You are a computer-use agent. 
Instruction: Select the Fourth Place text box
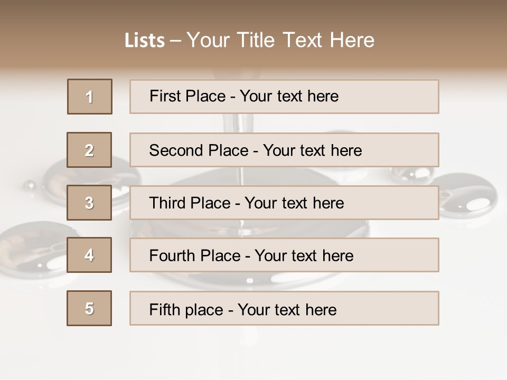[x=284, y=255]
